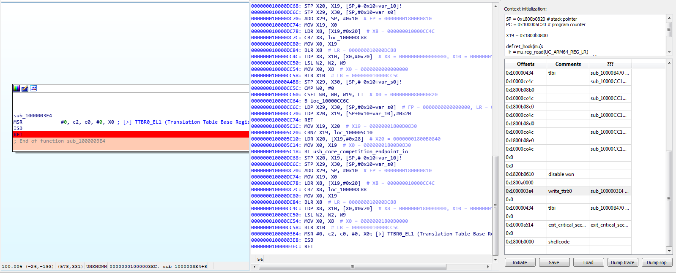Click the group nodes icon
The height and width of the screenshot is (273, 676).
pyautogui.click(x=33, y=88)
